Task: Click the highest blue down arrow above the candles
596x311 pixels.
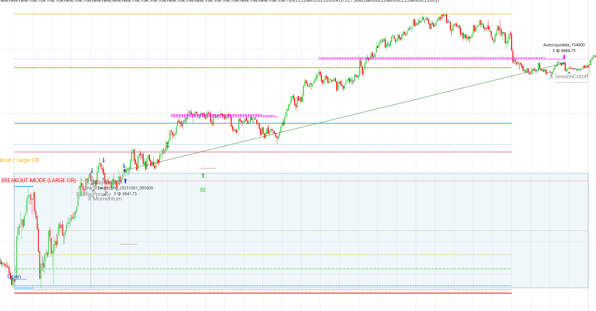Action: point(103,160)
